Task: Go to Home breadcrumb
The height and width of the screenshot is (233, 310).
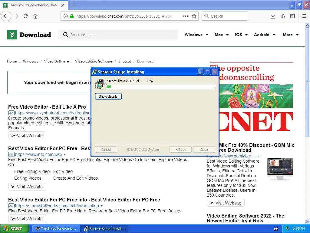Action: point(12,61)
